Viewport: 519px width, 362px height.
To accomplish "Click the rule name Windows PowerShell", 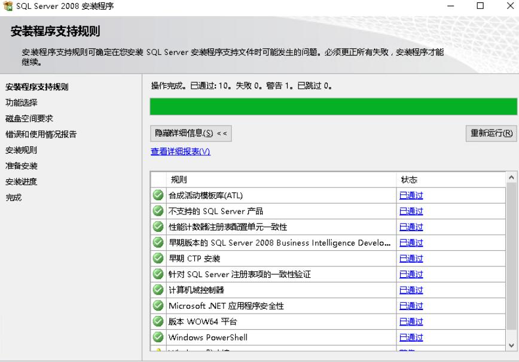I will [x=208, y=338].
